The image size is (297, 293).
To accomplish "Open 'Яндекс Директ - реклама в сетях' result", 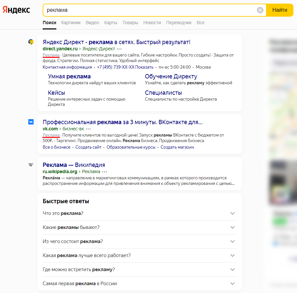I will click(117, 42).
